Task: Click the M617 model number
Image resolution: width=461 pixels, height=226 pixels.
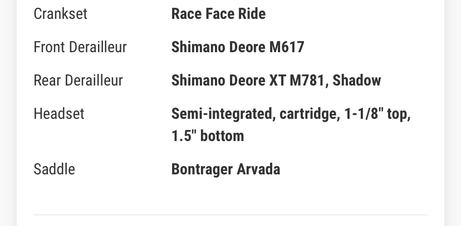Action: pos(287,47)
